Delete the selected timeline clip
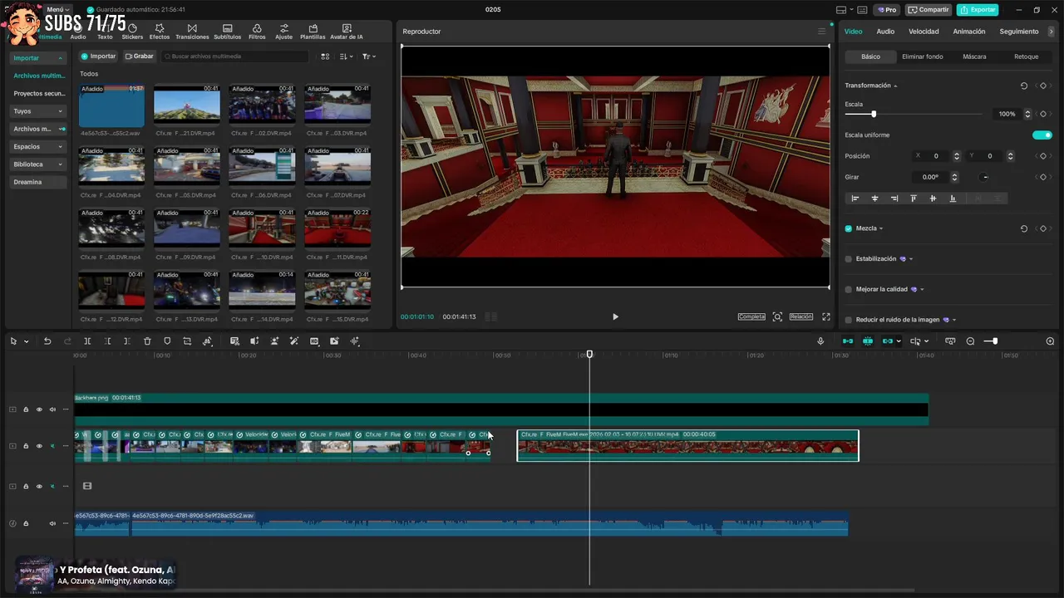Screen dimensions: 1064x598 tap(147, 341)
